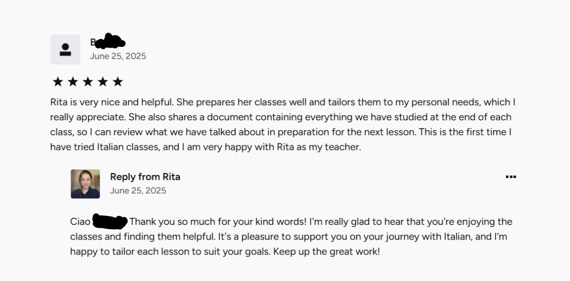
Task: Click Rita's profile photo thumbnail
Action: [x=85, y=184]
